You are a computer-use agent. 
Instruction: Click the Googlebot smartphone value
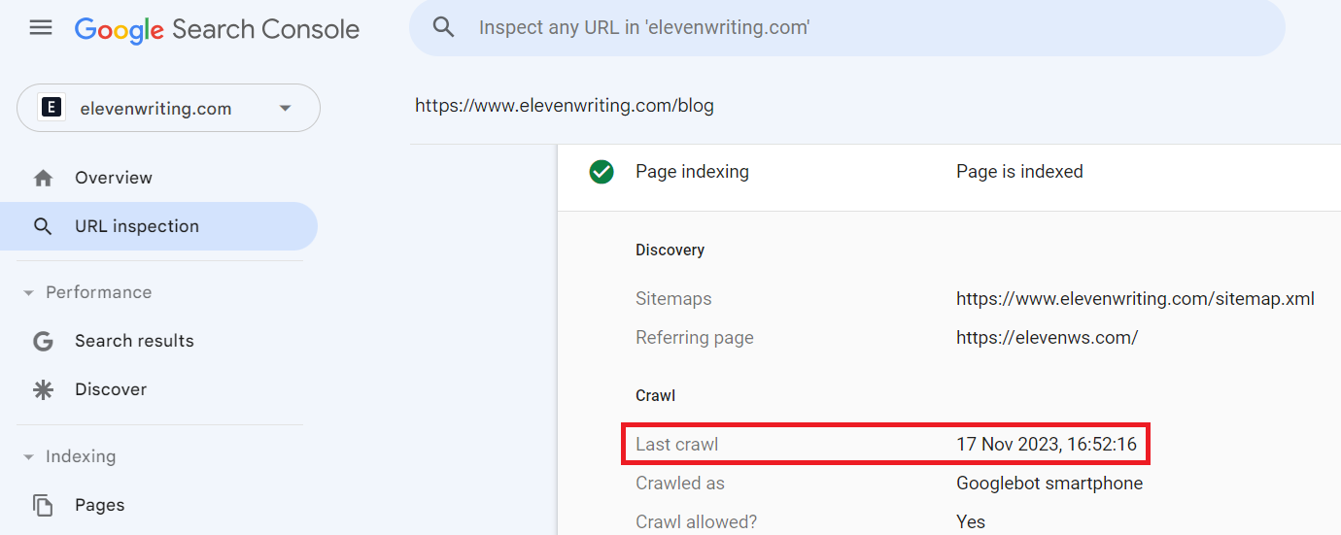click(x=1049, y=484)
